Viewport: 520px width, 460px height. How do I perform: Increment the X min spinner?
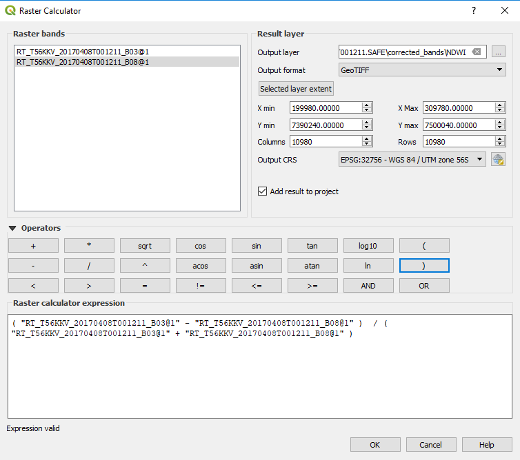click(367, 105)
